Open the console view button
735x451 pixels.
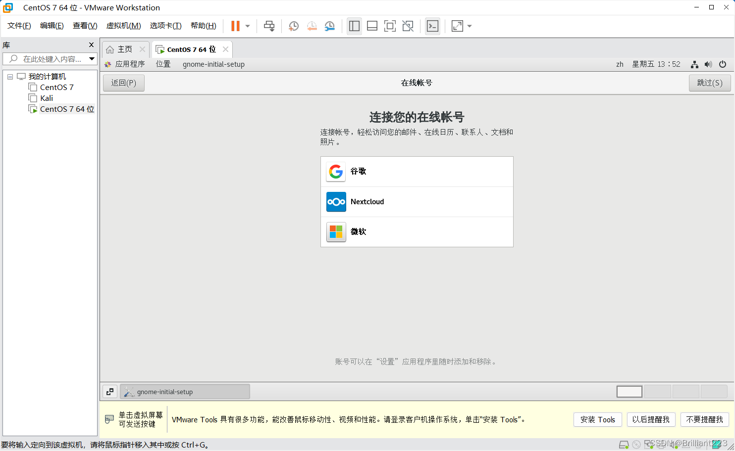432,26
